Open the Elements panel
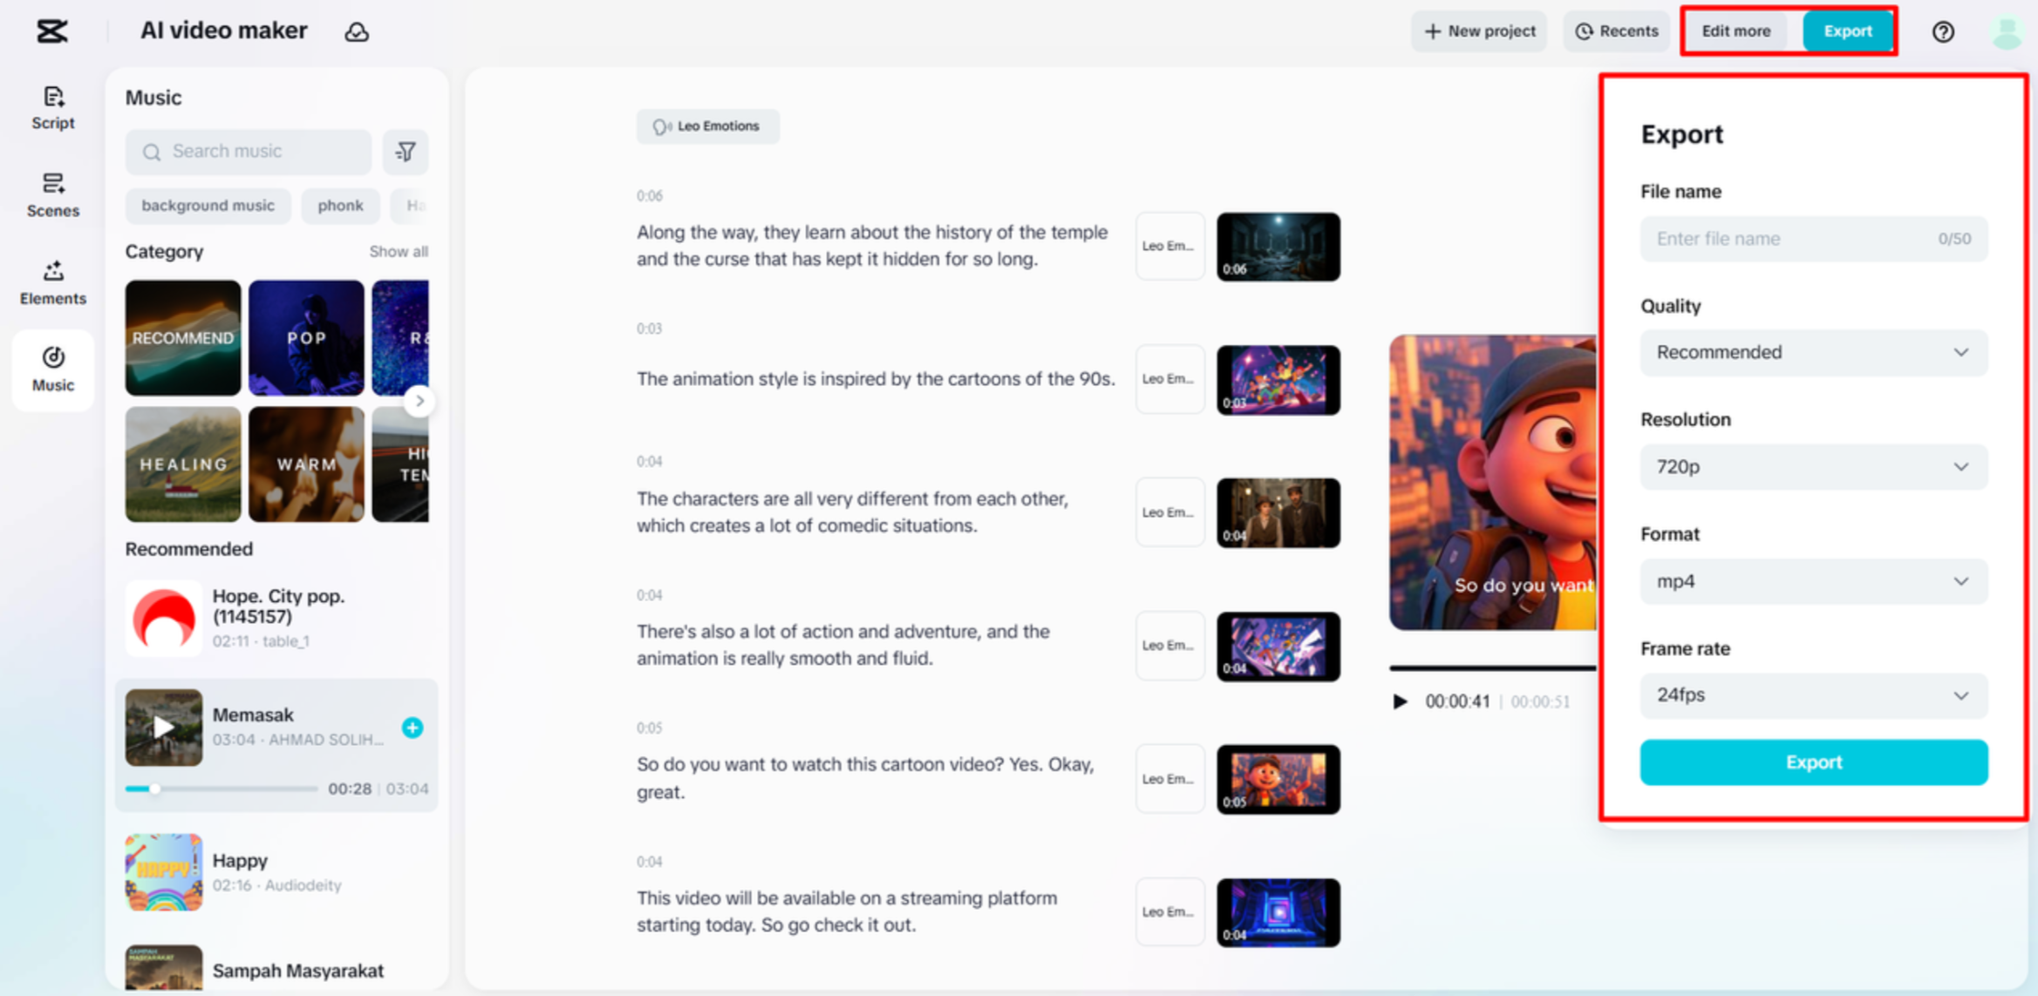Image resolution: width=2038 pixels, height=996 pixels. (x=53, y=282)
